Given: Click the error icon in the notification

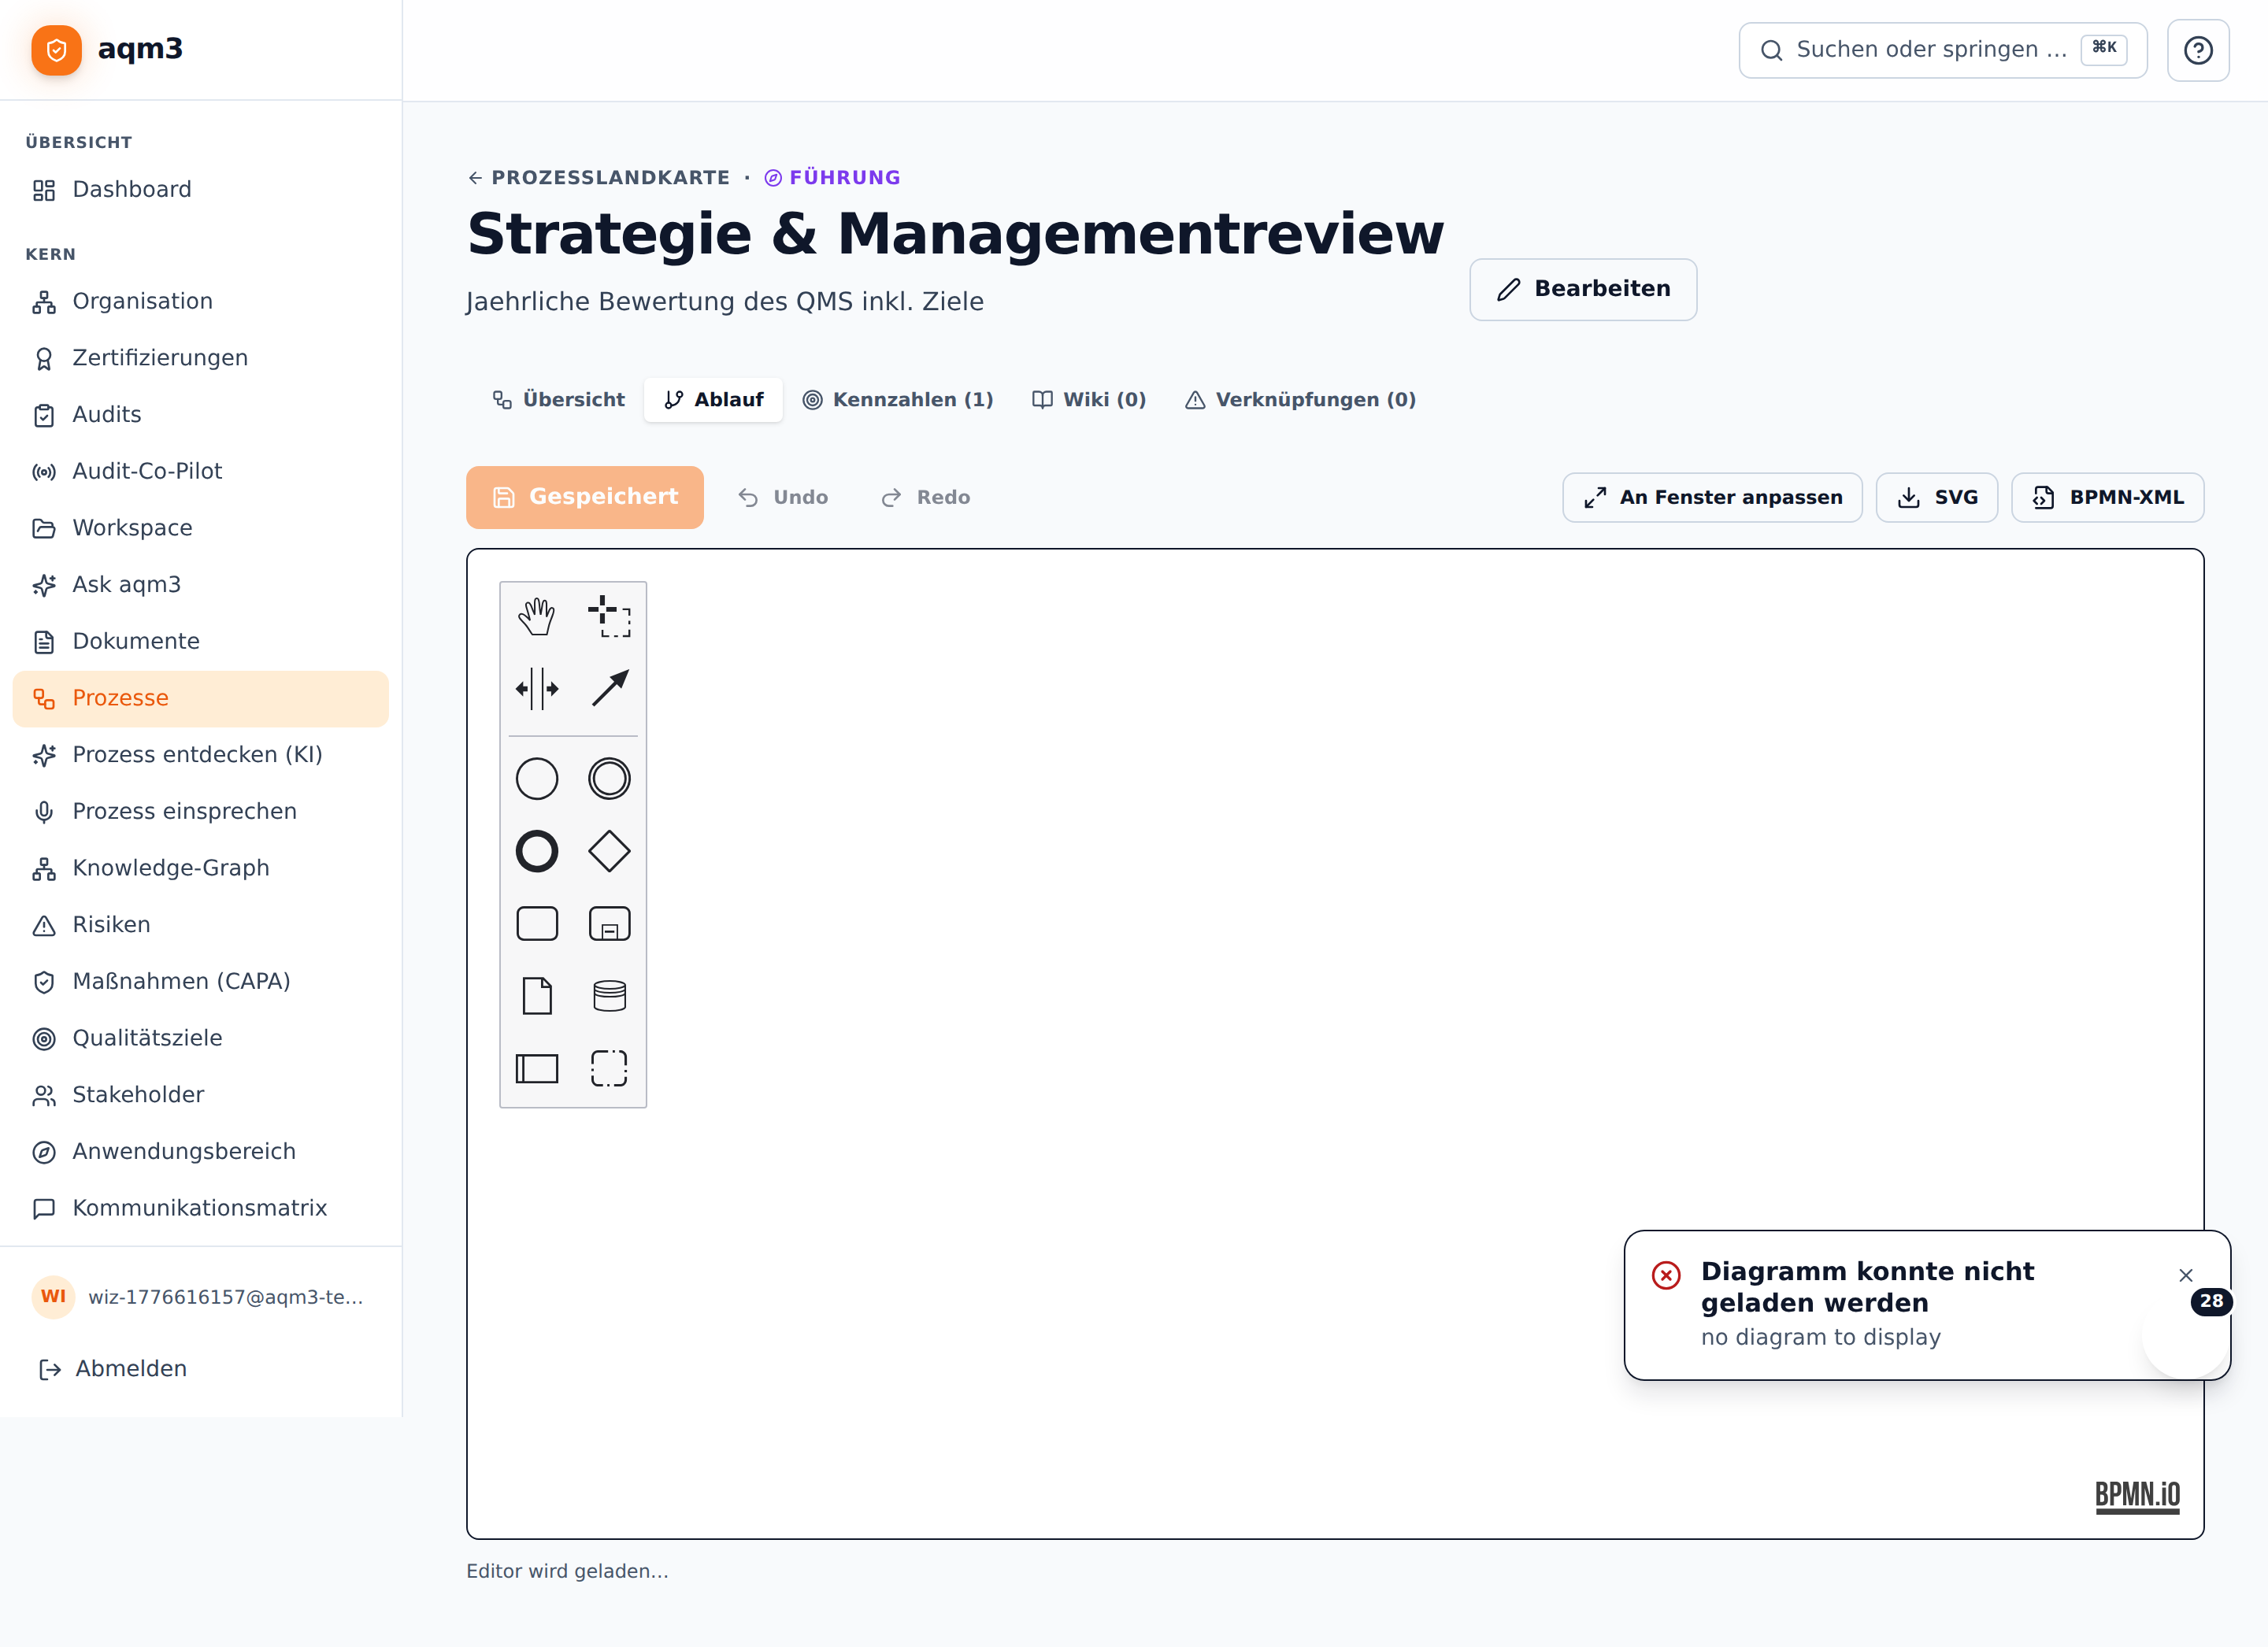Looking at the screenshot, I should [x=1666, y=1275].
